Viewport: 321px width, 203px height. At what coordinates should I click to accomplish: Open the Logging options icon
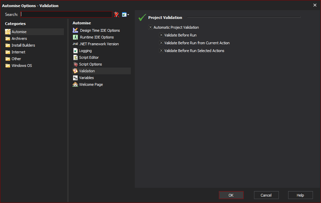click(x=75, y=51)
